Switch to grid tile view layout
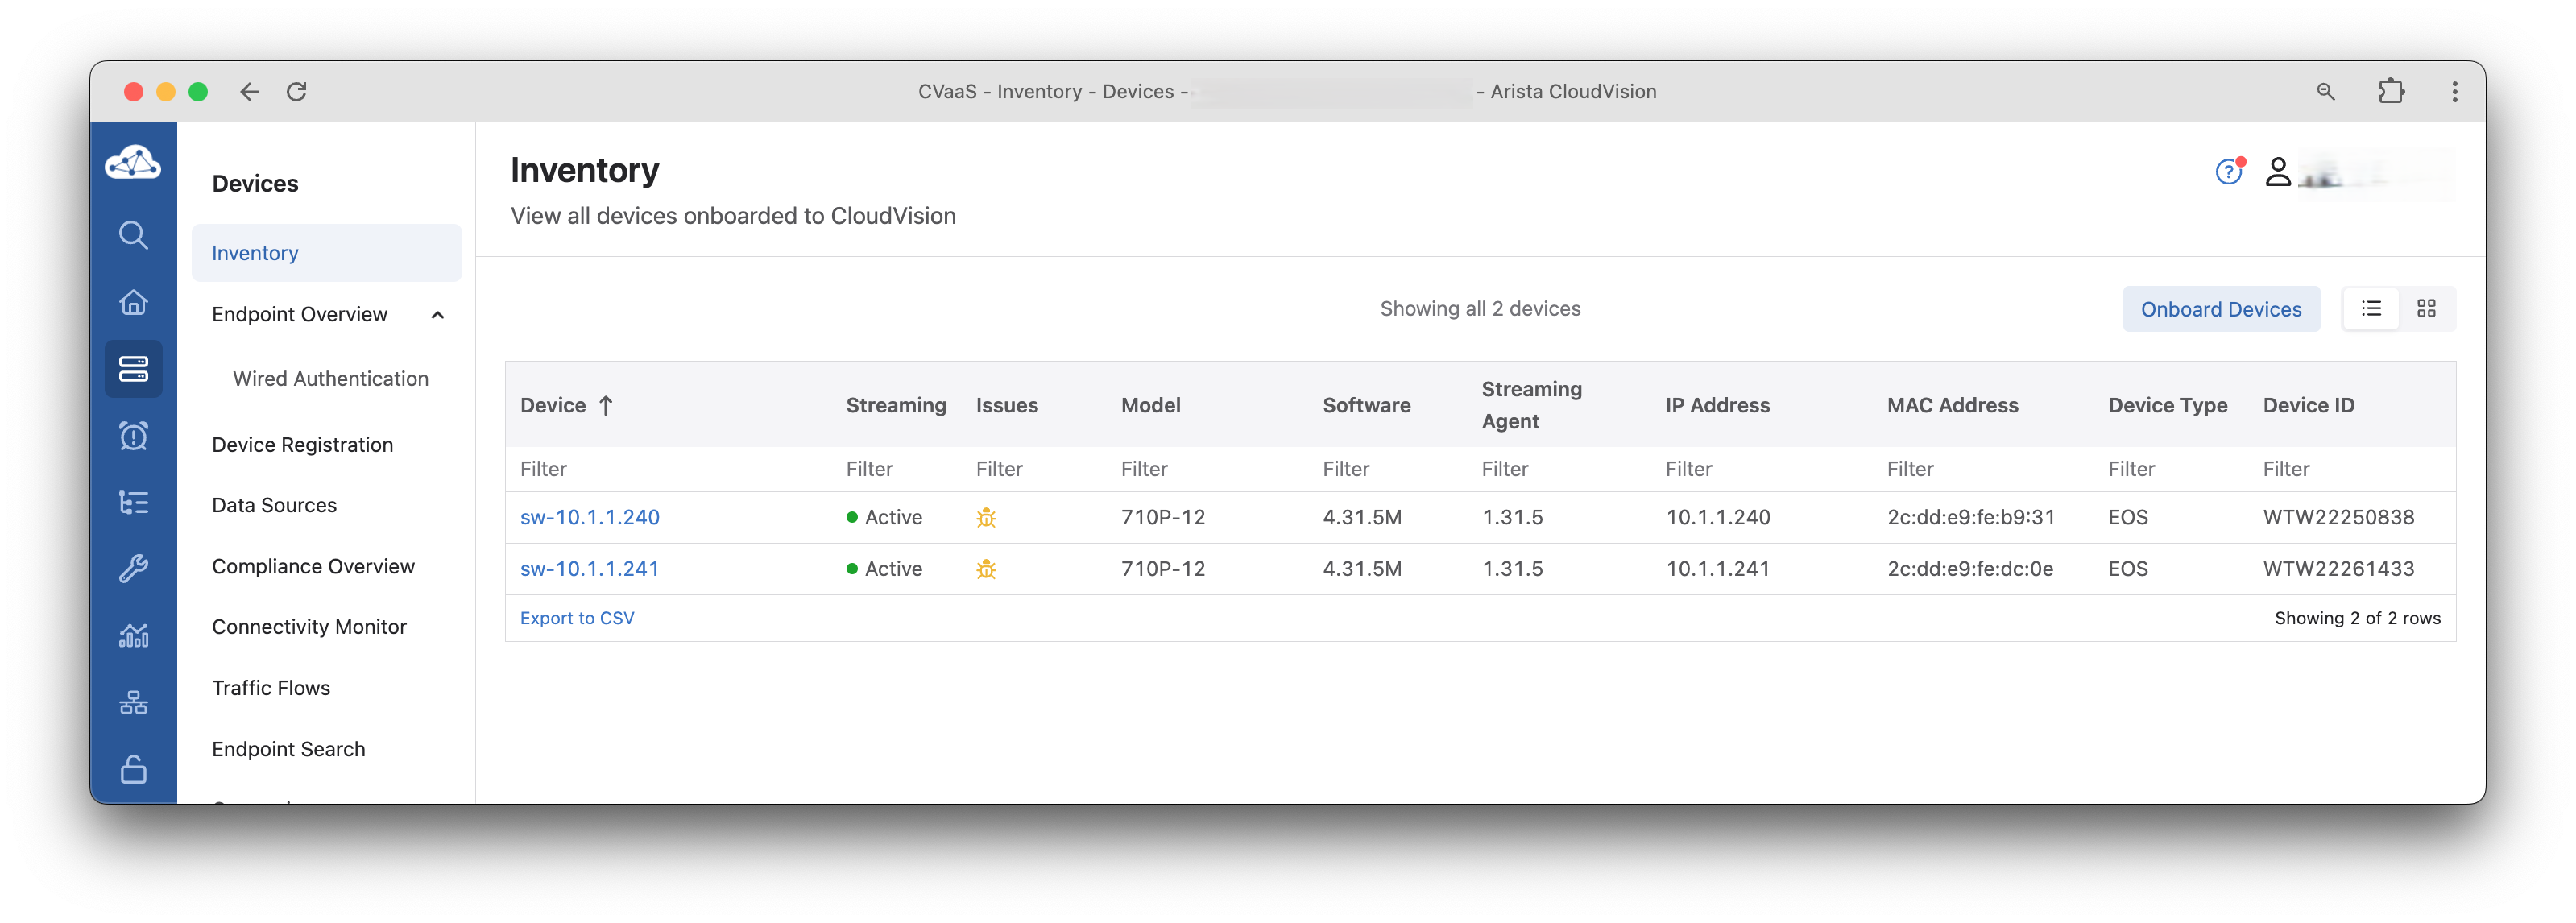Viewport: 2576px width, 923px height. click(2426, 309)
